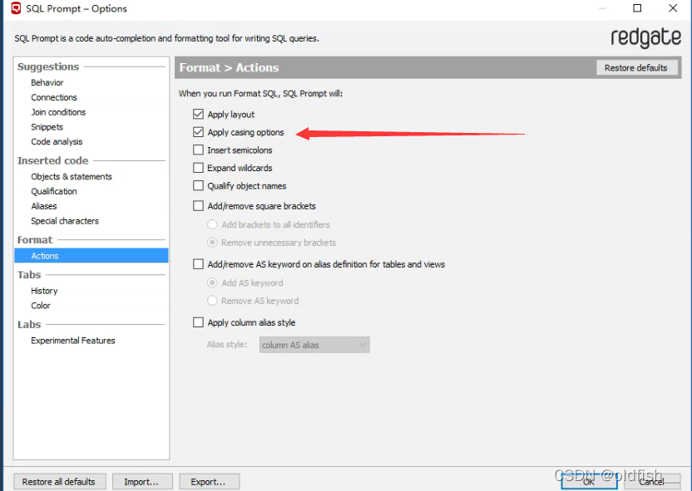Go to the Connections page
This screenshot has width=692, height=491.
point(54,97)
